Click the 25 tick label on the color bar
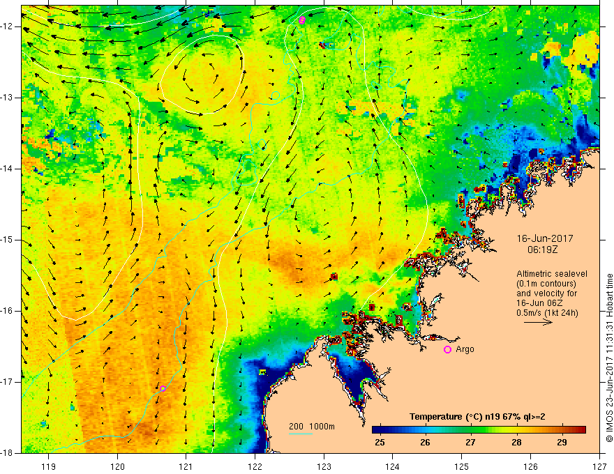This screenshot has width=614, height=474. coord(380,443)
